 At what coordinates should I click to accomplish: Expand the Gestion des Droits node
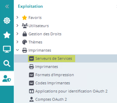coord(17,34)
